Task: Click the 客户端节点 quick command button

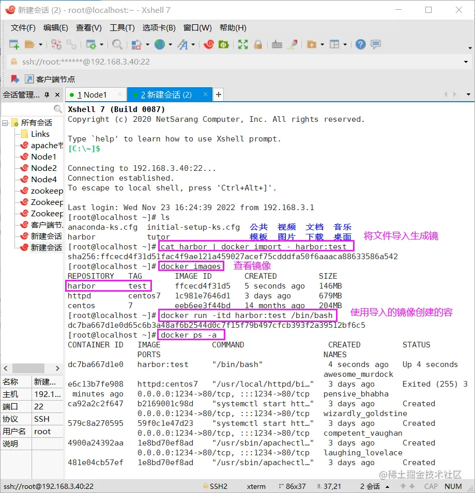Action: (x=50, y=79)
